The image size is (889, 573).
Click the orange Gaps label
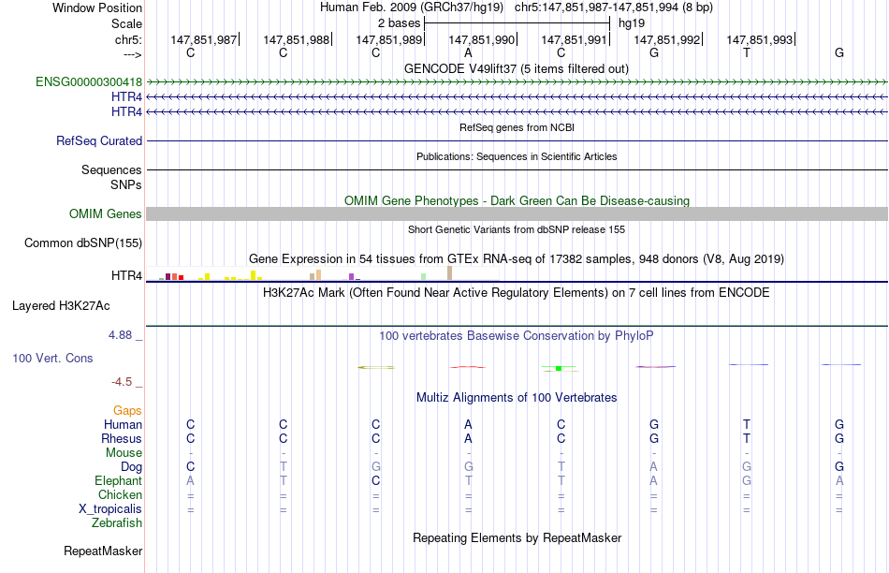click(127, 410)
